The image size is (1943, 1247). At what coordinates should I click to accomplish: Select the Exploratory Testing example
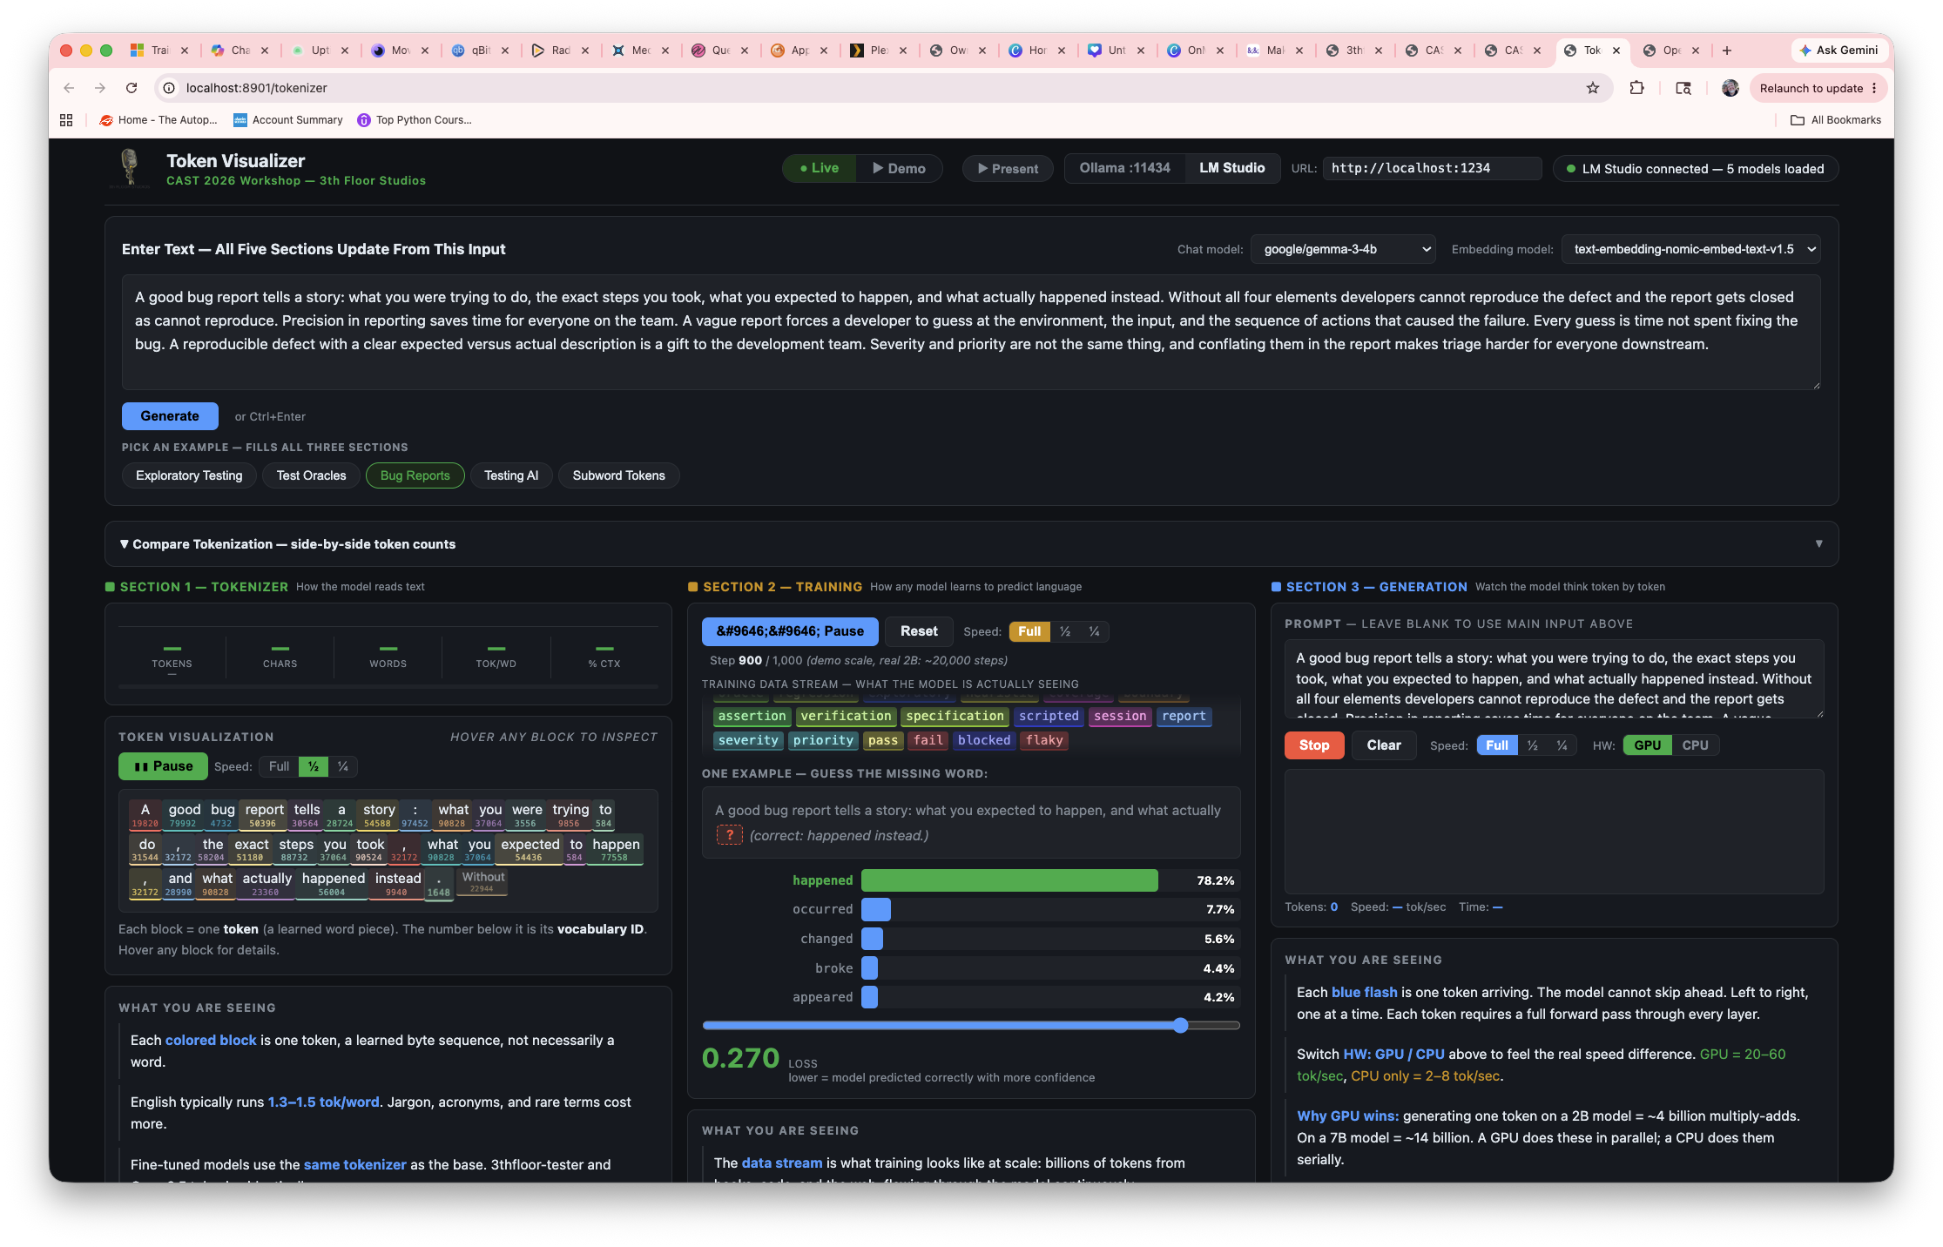[189, 475]
